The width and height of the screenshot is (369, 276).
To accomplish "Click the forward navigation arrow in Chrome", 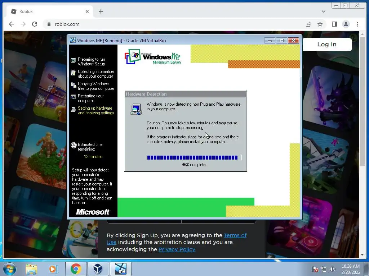I will click(x=23, y=24).
